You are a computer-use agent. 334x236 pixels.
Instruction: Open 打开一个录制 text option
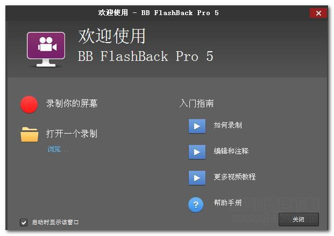(72, 134)
